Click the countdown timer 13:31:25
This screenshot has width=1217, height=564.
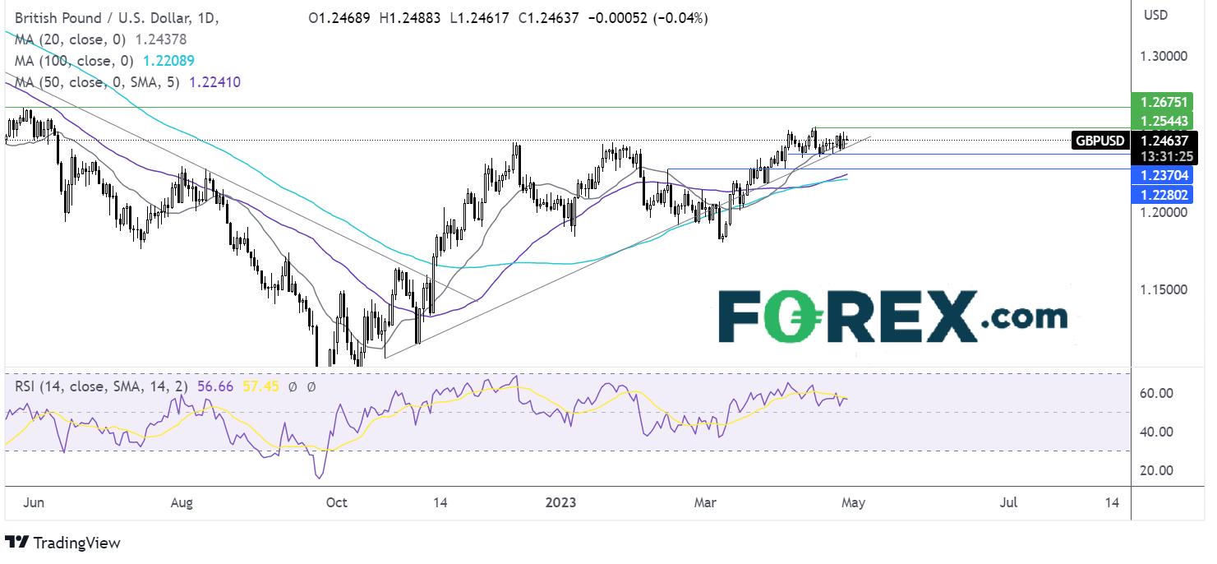click(x=1164, y=156)
